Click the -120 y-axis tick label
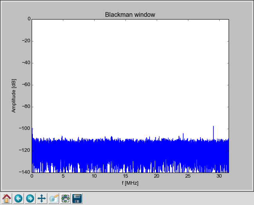The image size is (254, 205). (x=25, y=150)
